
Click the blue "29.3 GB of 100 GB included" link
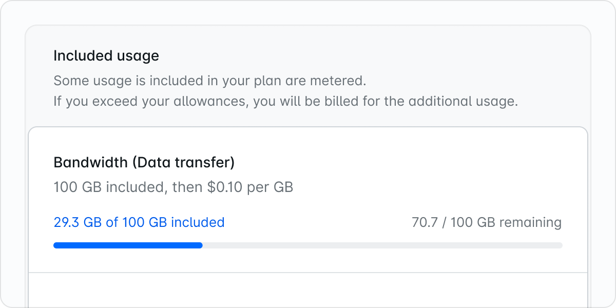point(139,222)
